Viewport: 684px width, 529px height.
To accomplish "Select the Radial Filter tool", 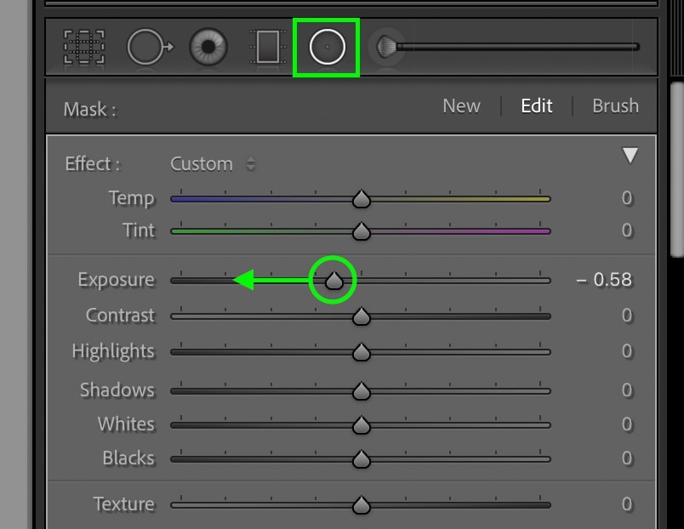I will (x=328, y=47).
